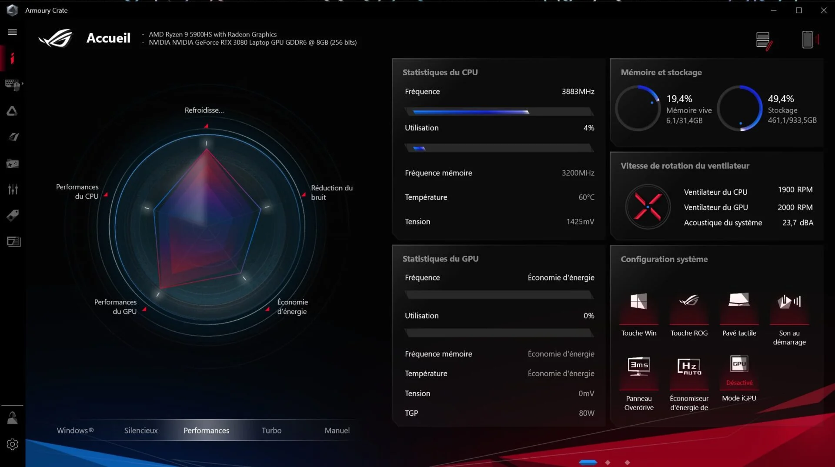Open the Armoury Crate settings gear

pos(12,444)
